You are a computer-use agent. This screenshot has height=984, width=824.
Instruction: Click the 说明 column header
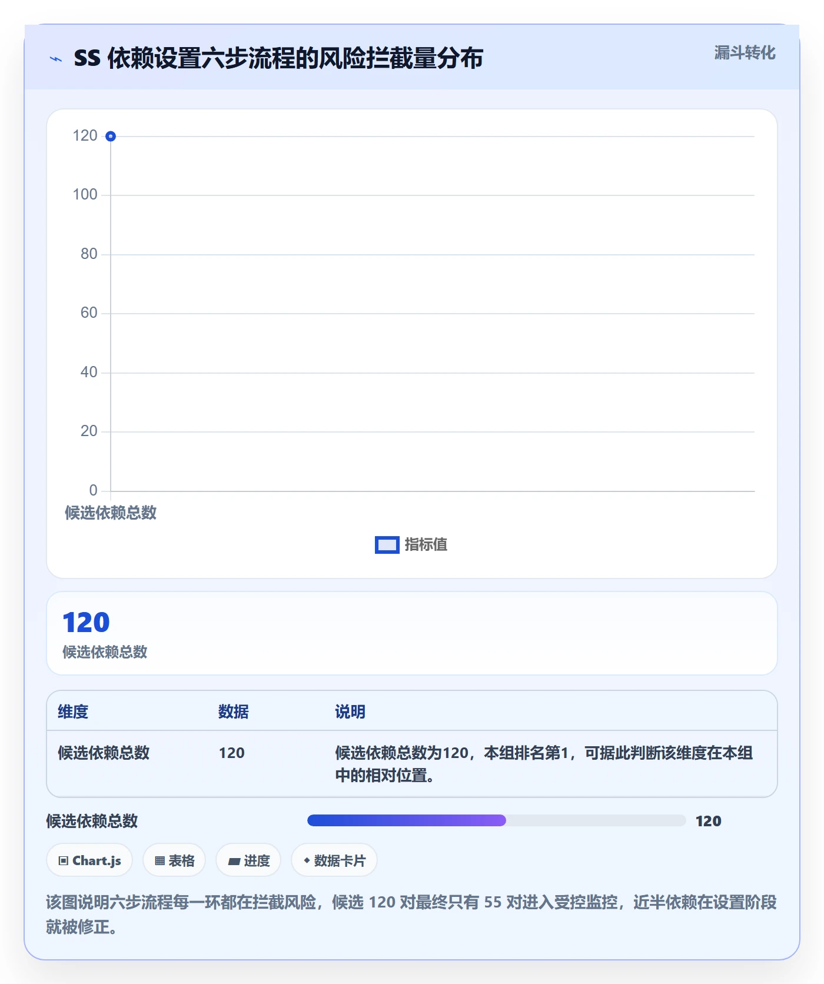pos(350,712)
